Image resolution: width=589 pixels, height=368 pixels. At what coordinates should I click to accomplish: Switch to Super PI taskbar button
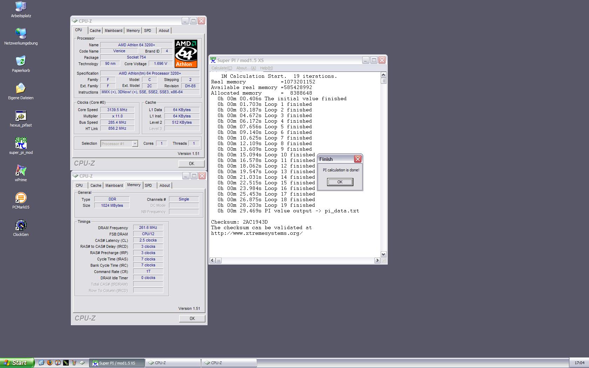point(117,363)
